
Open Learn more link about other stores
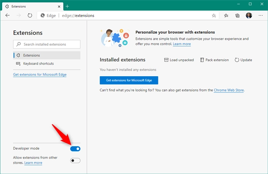pos(33,163)
